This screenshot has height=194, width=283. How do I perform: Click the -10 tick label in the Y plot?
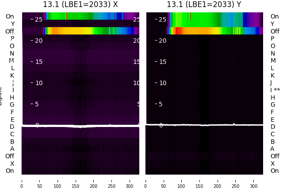(161, 83)
